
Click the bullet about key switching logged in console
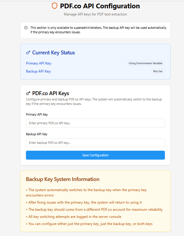point(75,217)
